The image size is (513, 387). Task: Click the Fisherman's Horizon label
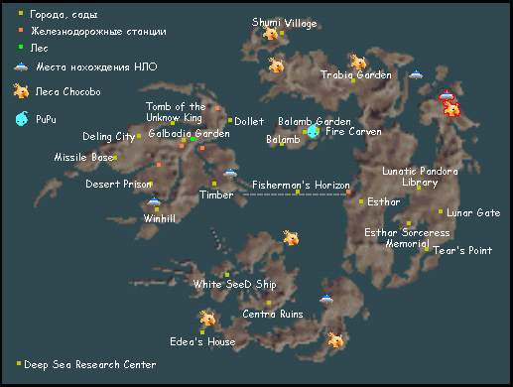[301, 185]
